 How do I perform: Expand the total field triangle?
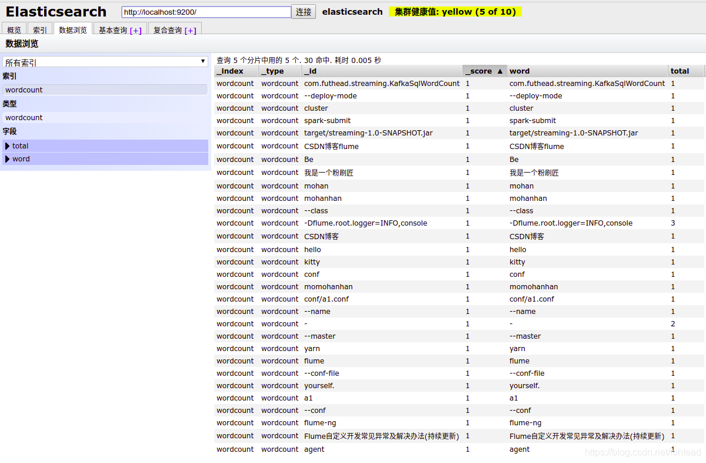coord(8,146)
